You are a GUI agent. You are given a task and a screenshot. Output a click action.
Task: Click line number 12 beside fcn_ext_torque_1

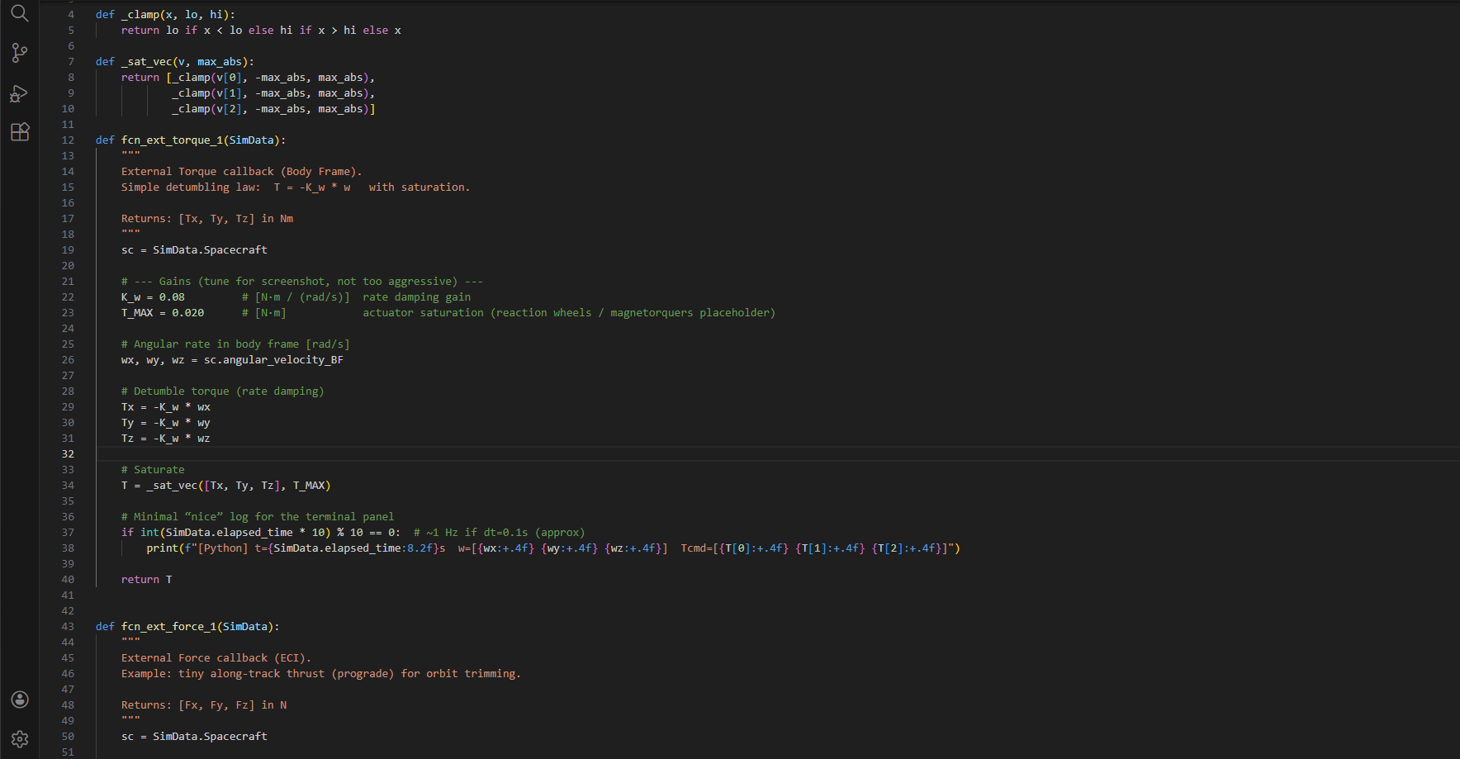pos(68,140)
